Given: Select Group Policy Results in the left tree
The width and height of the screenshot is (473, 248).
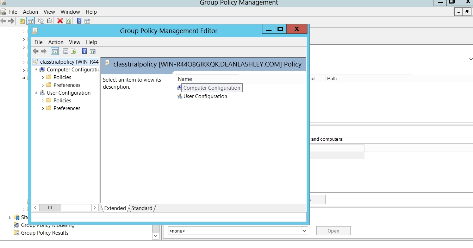Looking at the screenshot, I should coord(44,233).
